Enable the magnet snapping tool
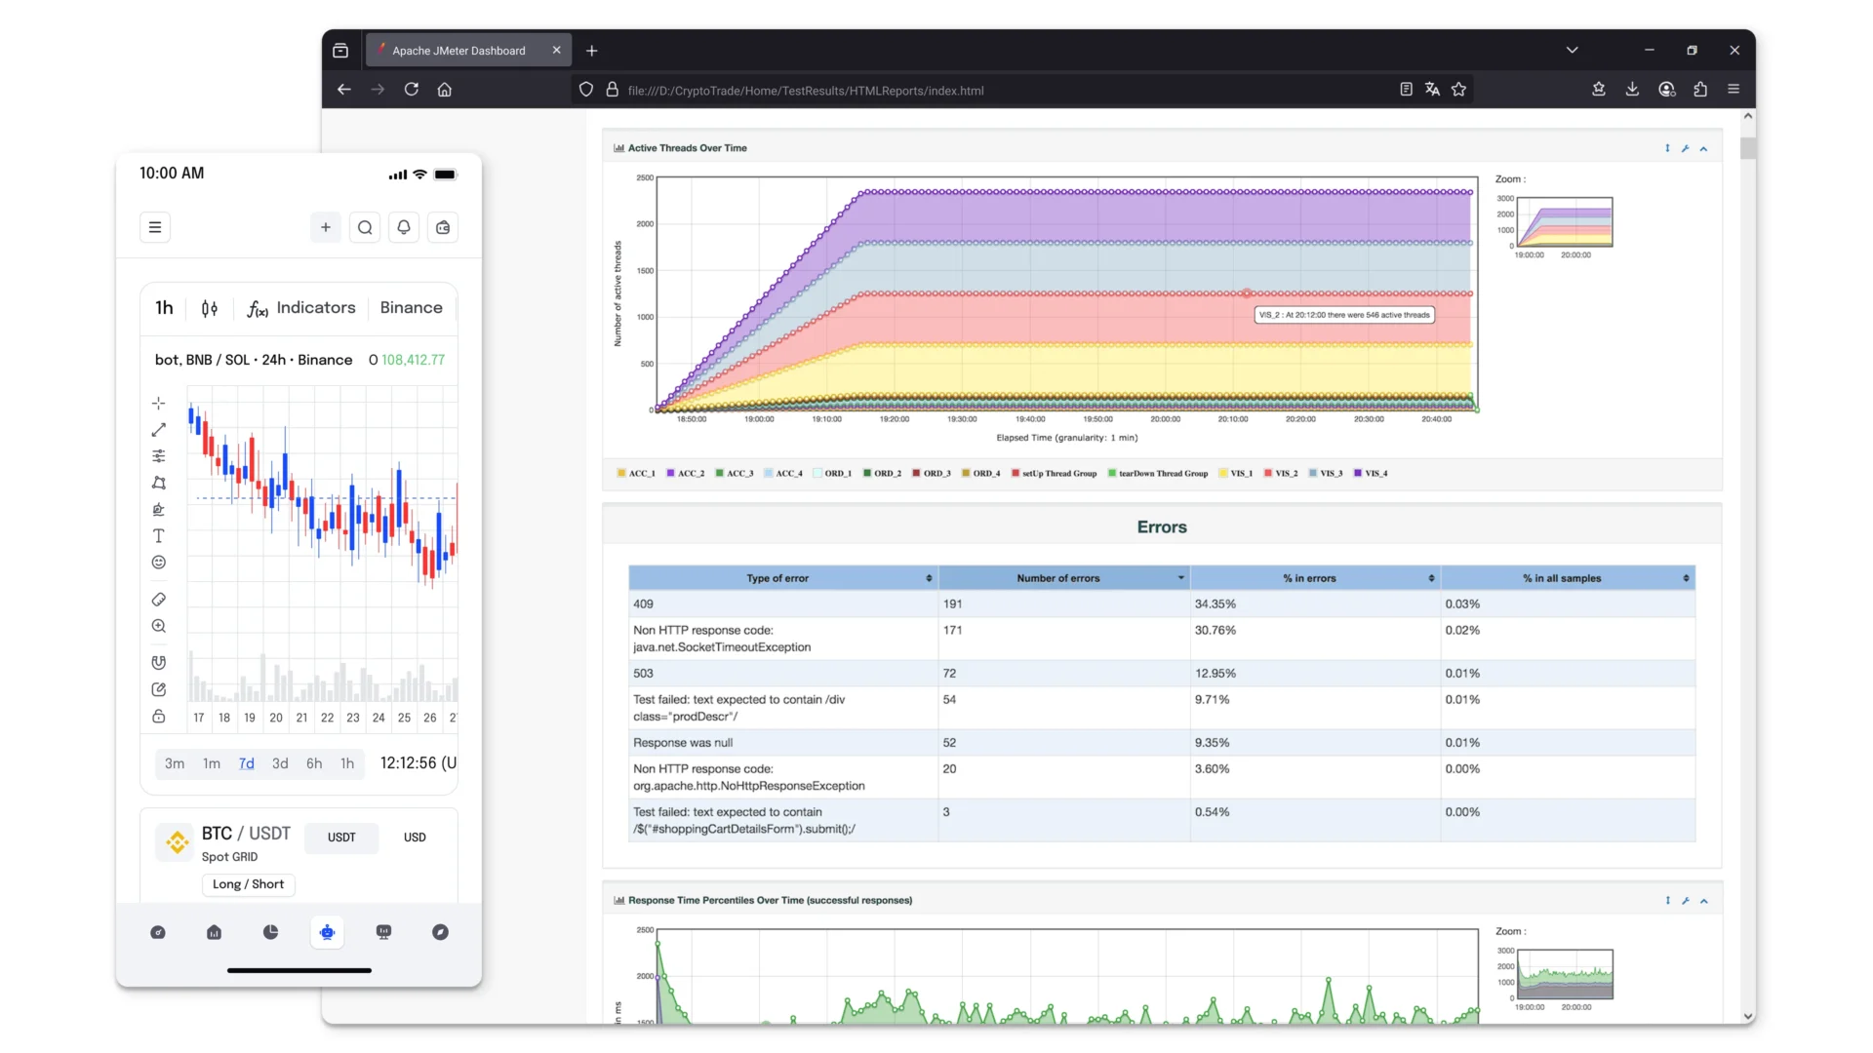1873x1053 pixels. click(158, 662)
